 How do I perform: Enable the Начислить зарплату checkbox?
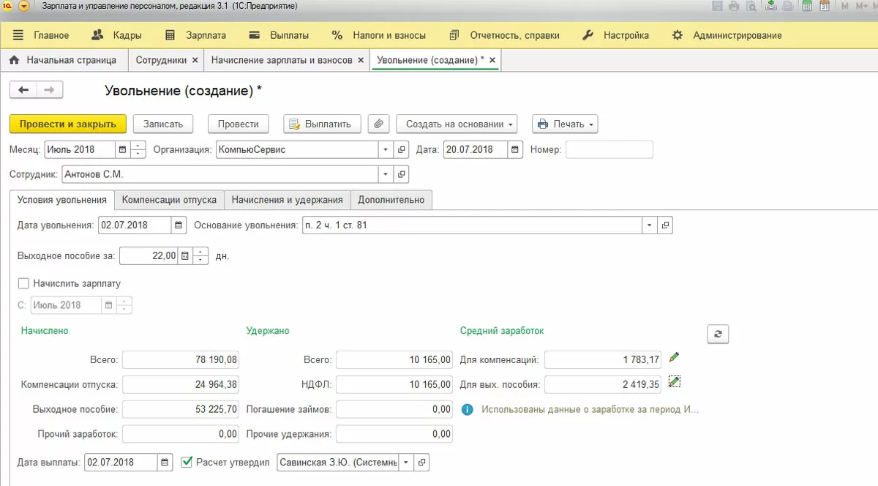point(23,283)
